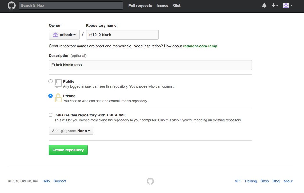
Task: Open Gist from the header
Action: pyautogui.click(x=177, y=6)
